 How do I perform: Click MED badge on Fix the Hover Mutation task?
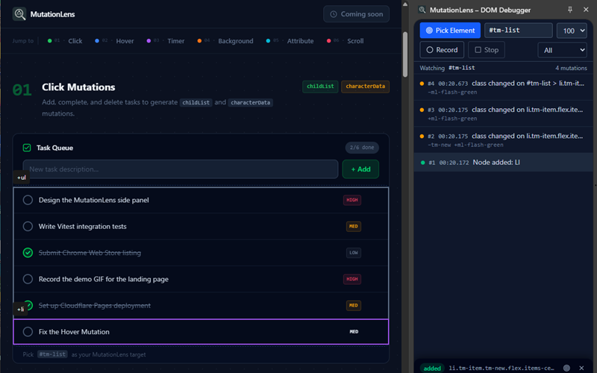354,332
